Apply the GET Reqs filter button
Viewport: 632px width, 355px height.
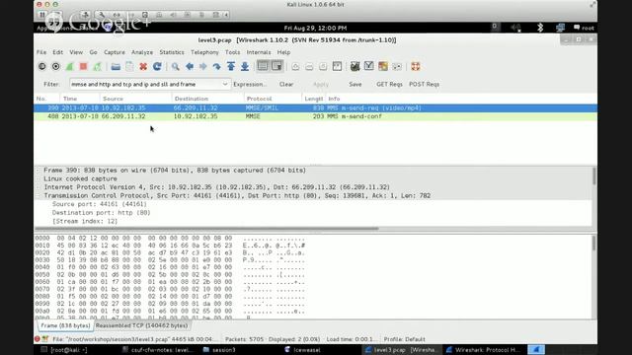389,84
